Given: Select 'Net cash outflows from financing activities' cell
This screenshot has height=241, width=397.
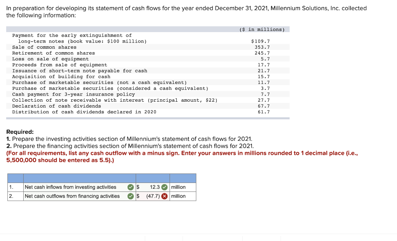Looking at the screenshot, I should (x=79, y=196).
